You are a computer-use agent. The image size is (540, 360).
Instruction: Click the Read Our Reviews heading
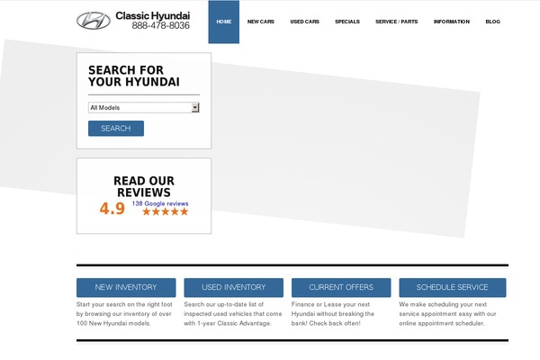pos(144,186)
